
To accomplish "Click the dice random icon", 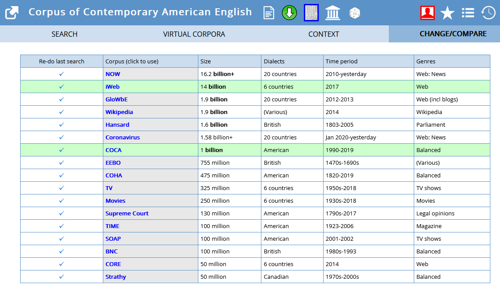I will (355, 14).
